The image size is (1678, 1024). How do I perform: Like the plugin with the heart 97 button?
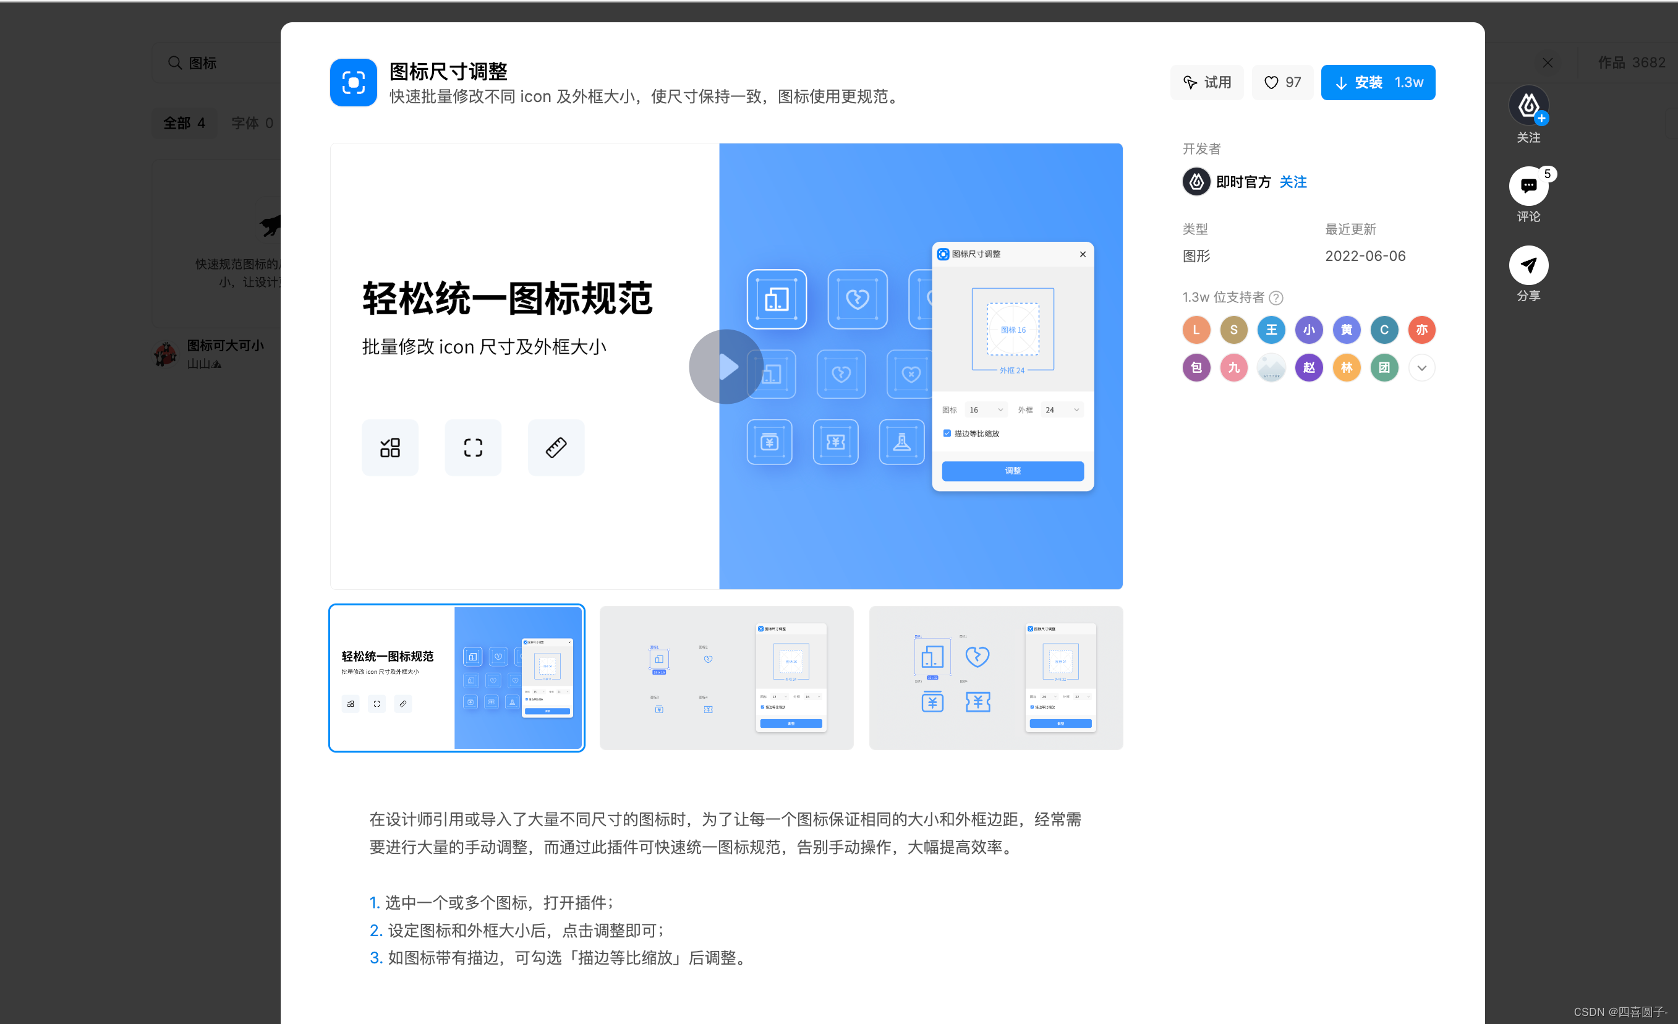pyautogui.click(x=1282, y=82)
